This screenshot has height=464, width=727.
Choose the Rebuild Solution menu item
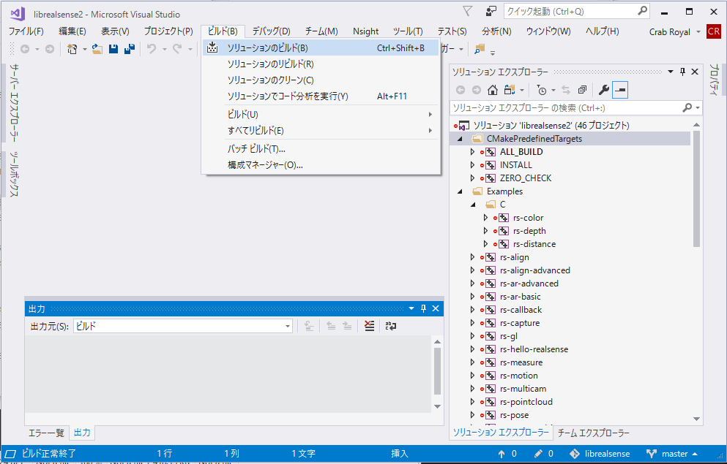[x=321, y=64]
